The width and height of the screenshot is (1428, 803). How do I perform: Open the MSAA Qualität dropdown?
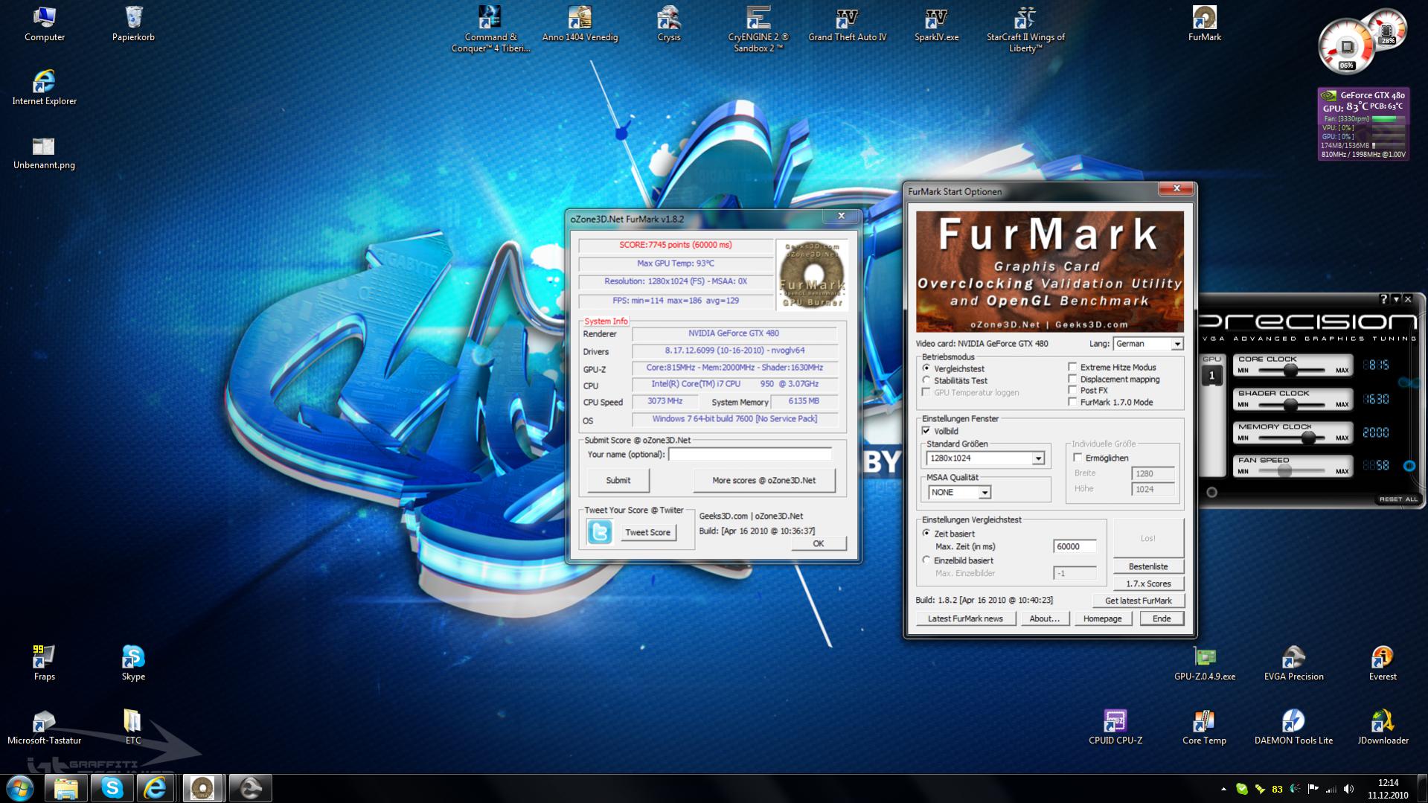pyautogui.click(x=959, y=493)
